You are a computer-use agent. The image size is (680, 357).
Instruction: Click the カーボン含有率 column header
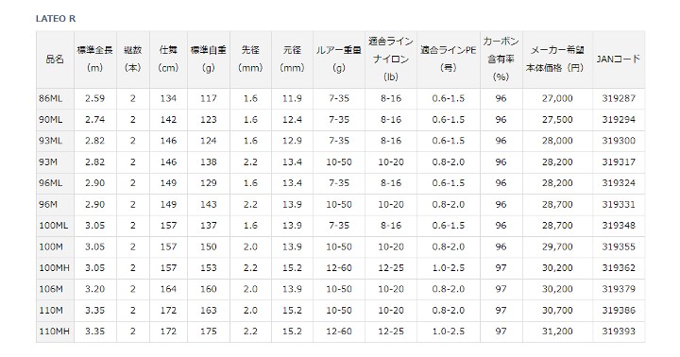coord(501,59)
